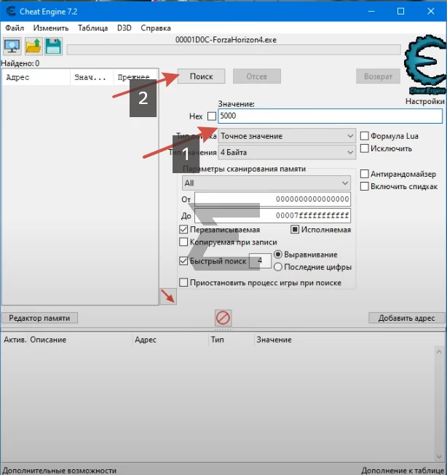Add selected addresses using red arrow icon
The height and width of the screenshot is (475, 447).
point(168,296)
